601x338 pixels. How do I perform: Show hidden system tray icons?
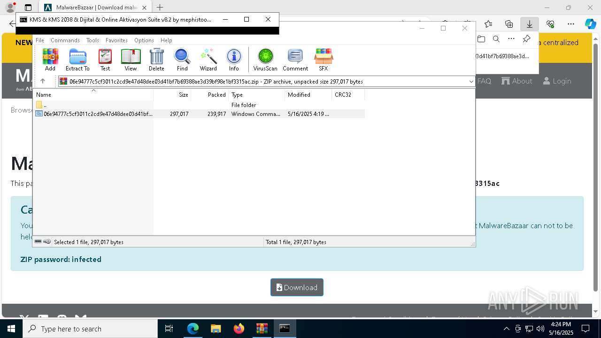506,329
